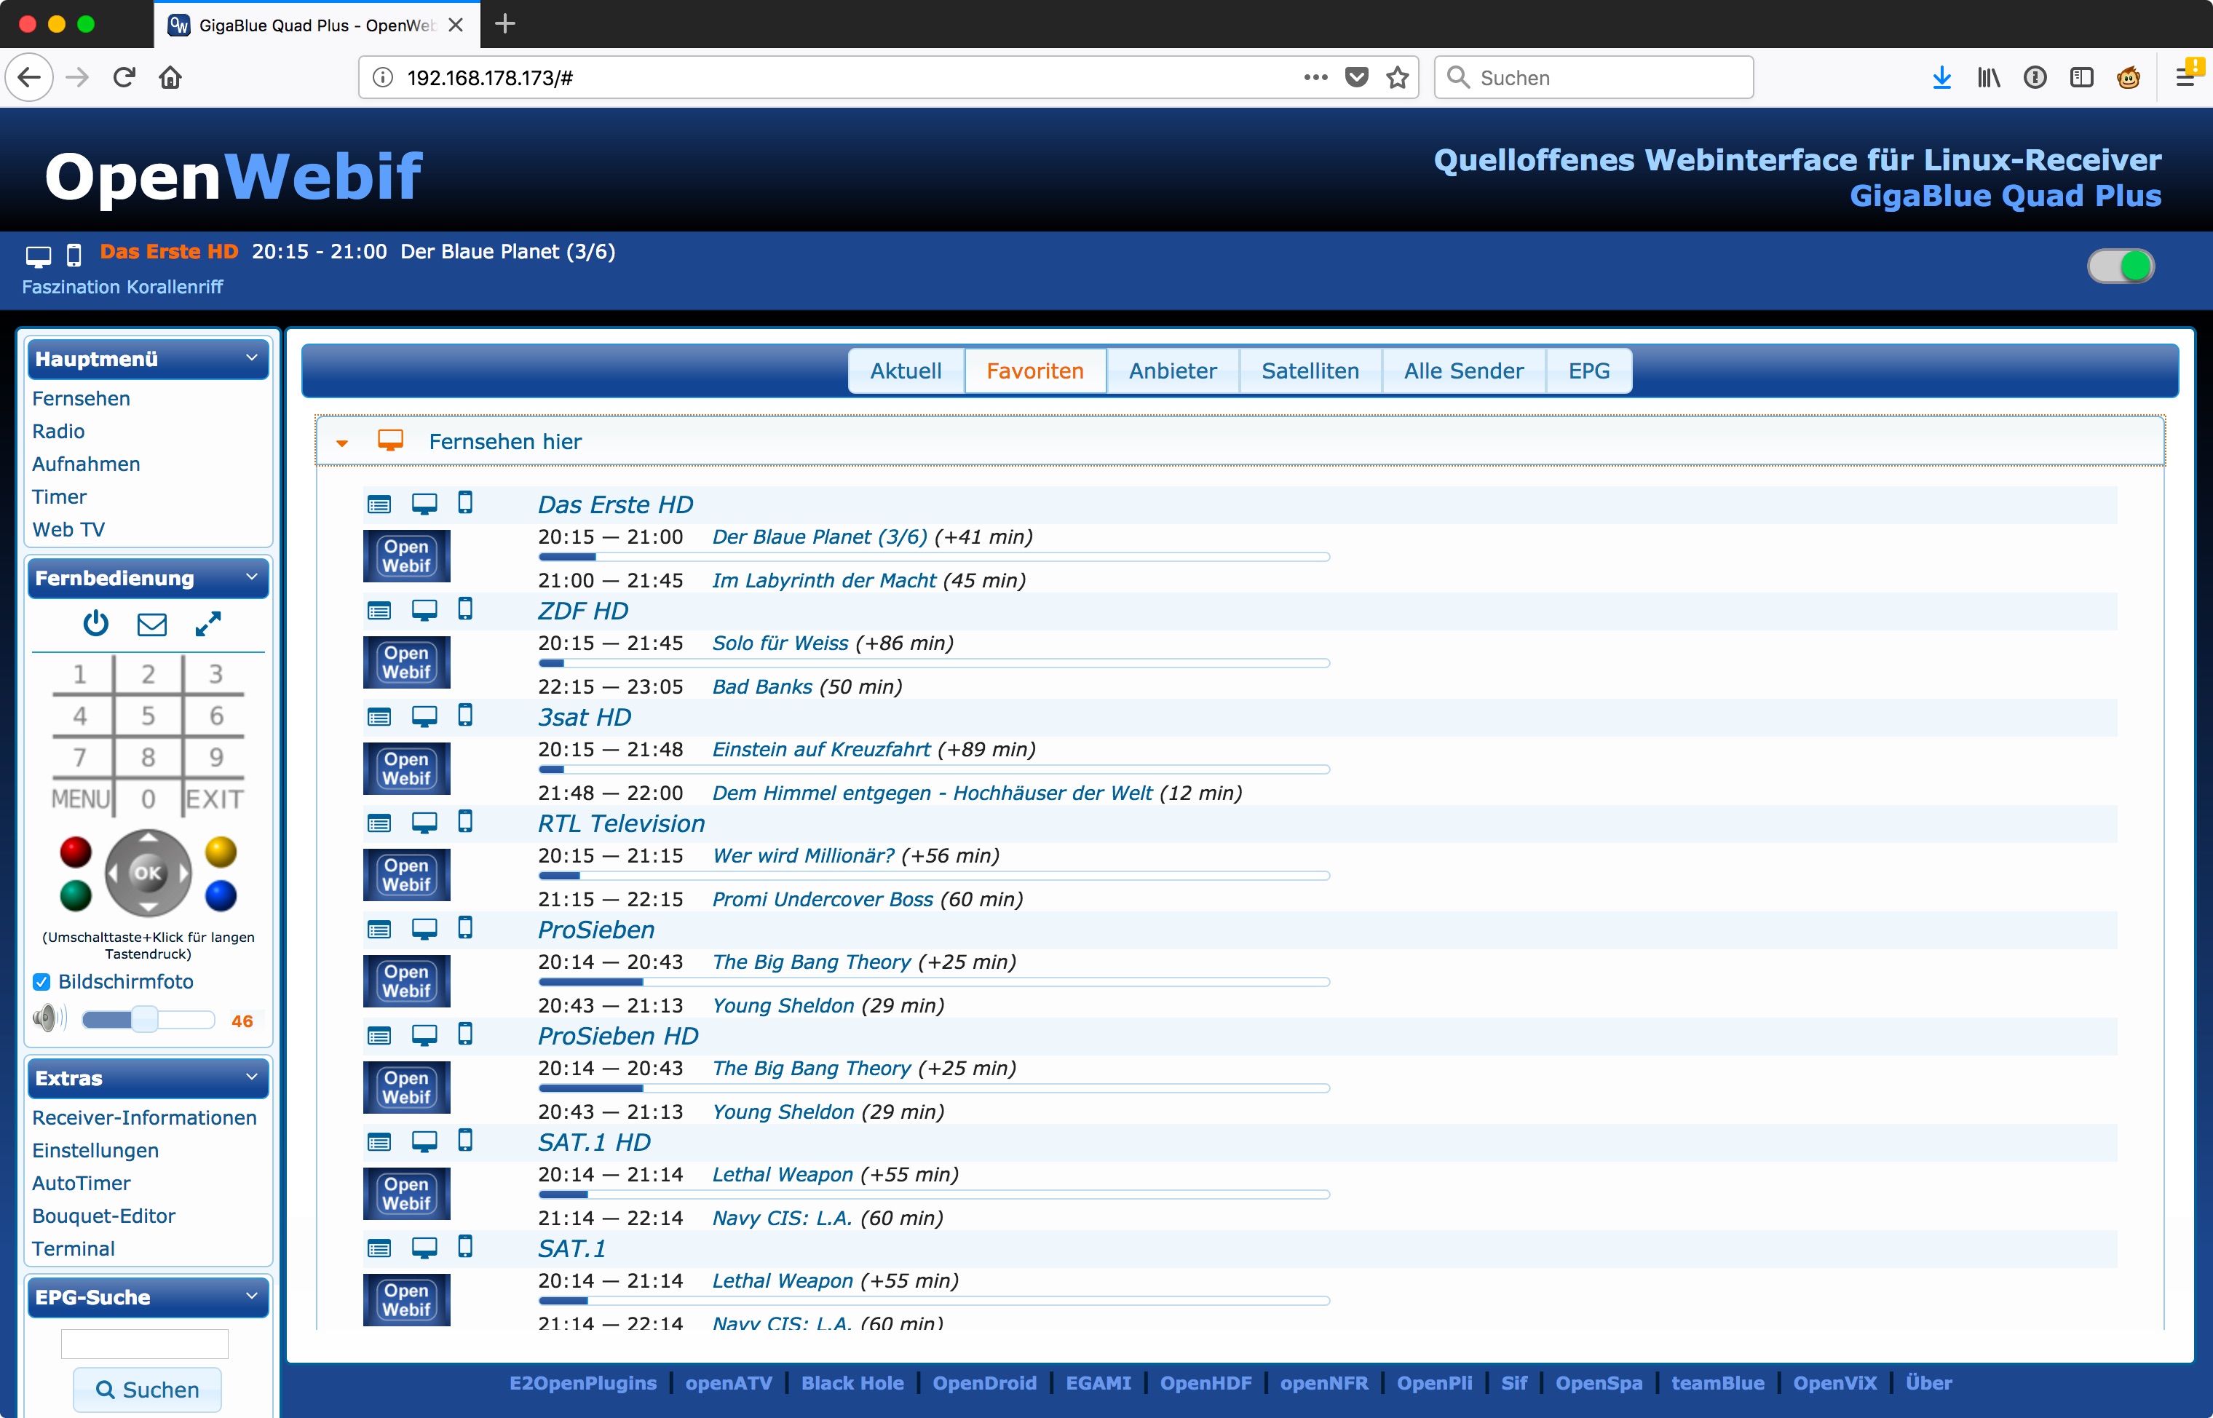The image size is (2213, 1418).
Task: Open the Terminal link under Extras
Action: (74, 1250)
